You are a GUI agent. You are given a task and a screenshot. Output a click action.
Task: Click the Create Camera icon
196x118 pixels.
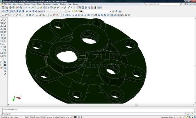pos(40,11)
